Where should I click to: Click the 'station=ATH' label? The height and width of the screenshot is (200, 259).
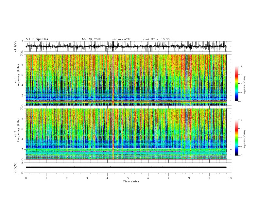121,39
